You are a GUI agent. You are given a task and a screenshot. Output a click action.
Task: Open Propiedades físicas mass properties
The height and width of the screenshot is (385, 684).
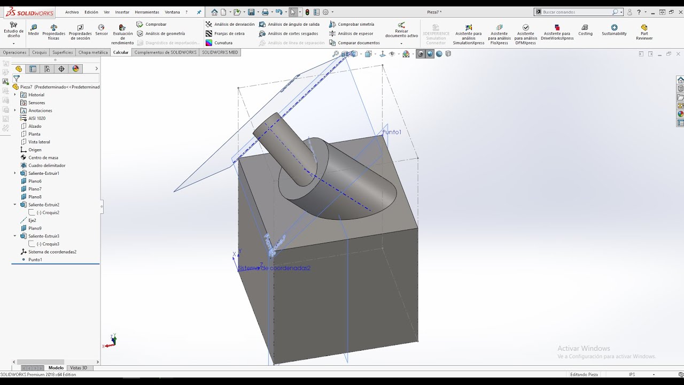point(53,32)
